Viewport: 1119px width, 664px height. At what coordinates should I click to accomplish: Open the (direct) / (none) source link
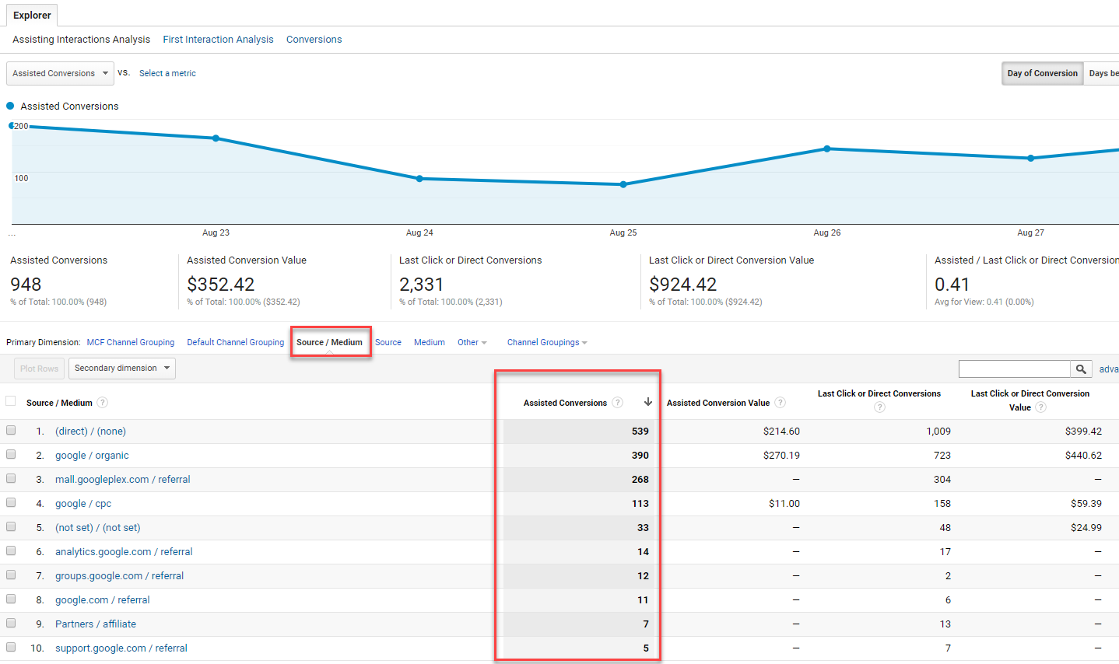coord(90,431)
